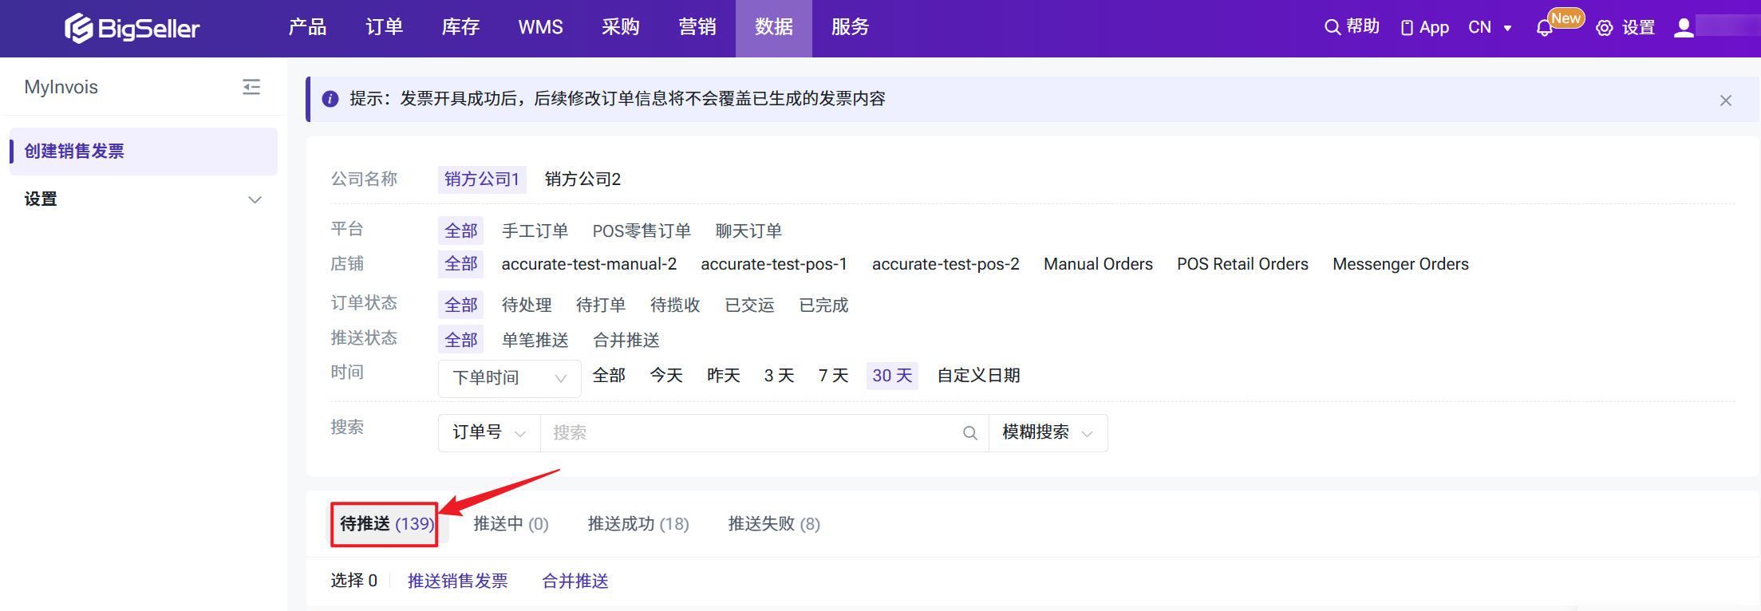Open settings gear in top bar
This screenshot has width=1761, height=611.
tap(1604, 29)
